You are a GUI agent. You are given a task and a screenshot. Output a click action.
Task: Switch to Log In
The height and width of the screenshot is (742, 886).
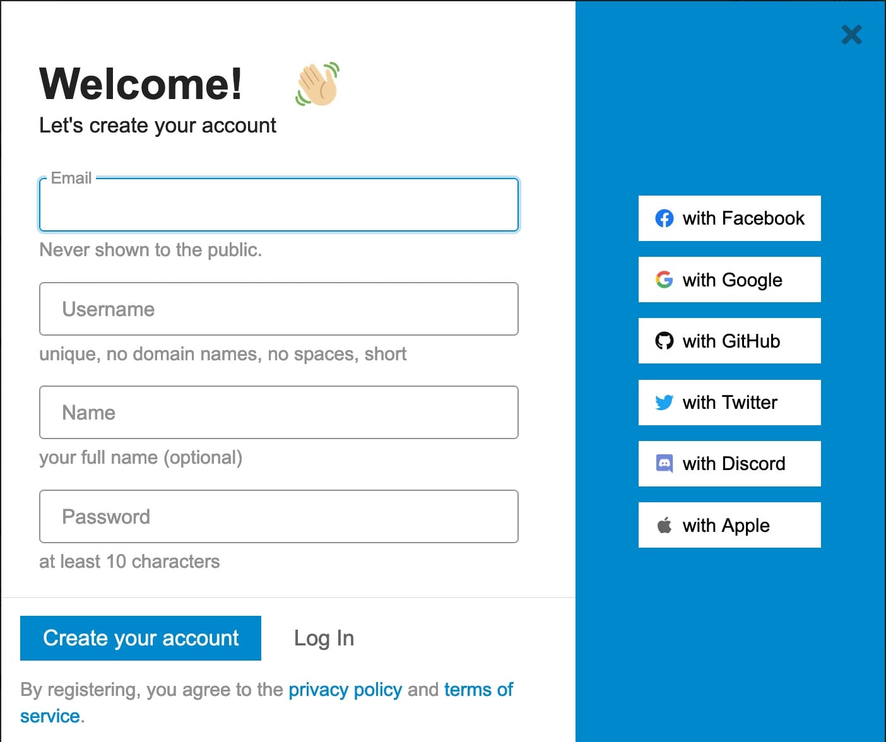(x=323, y=638)
